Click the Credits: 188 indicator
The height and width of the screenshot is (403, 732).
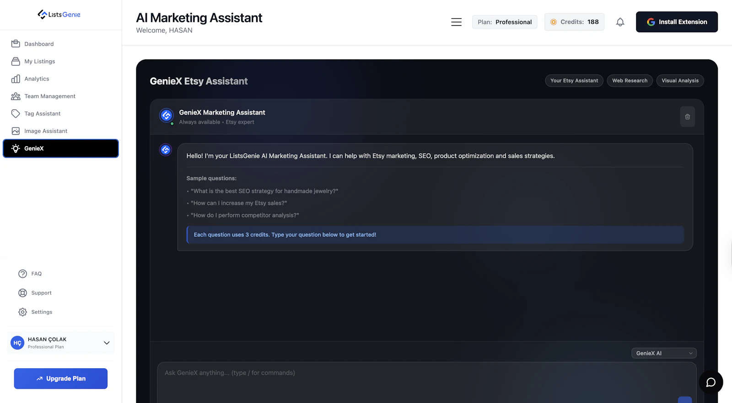pyautogui.click(x=574, y=22)
